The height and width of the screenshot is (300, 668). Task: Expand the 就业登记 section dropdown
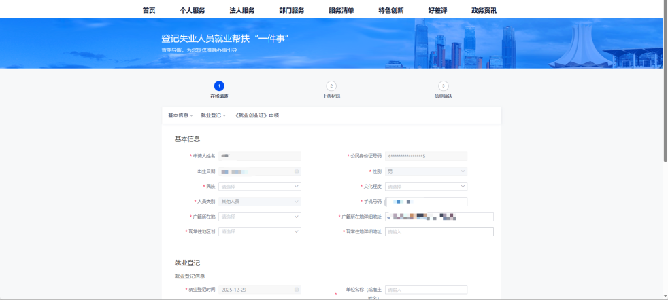214,115
